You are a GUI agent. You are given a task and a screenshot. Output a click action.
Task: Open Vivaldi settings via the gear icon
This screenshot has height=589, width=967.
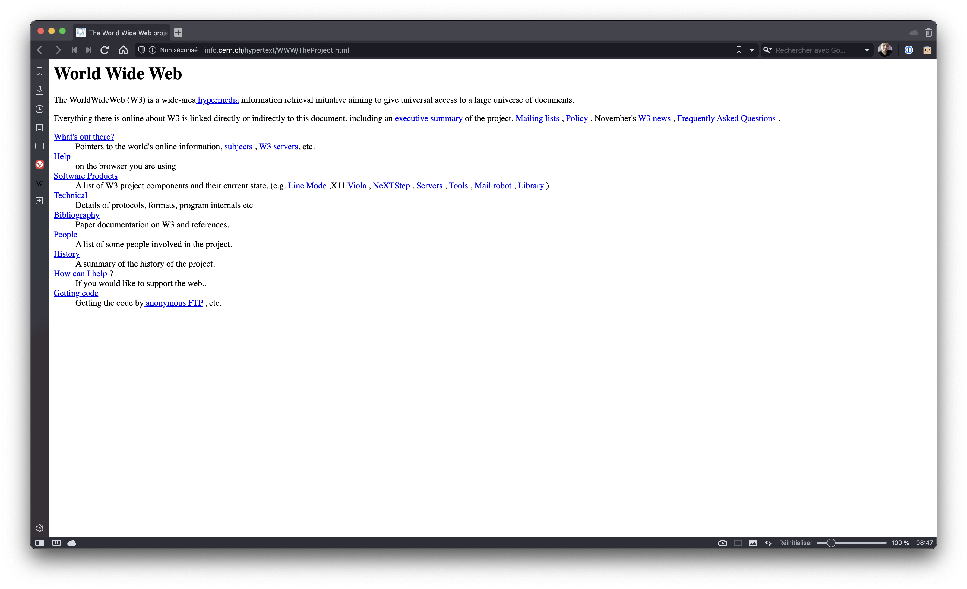(x=40, y=528)
